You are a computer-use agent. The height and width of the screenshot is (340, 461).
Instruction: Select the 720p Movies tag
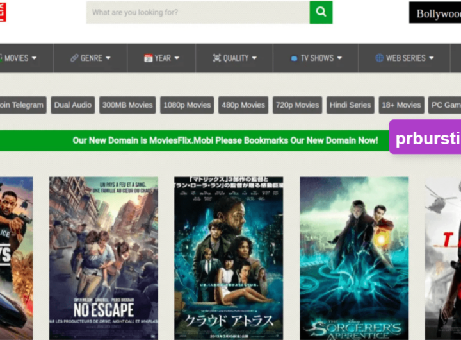[x=297, y=105]
